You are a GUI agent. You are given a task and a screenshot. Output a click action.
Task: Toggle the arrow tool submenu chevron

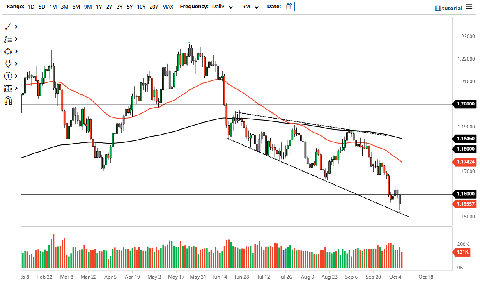pyautogui.click(x=16, y=64)
